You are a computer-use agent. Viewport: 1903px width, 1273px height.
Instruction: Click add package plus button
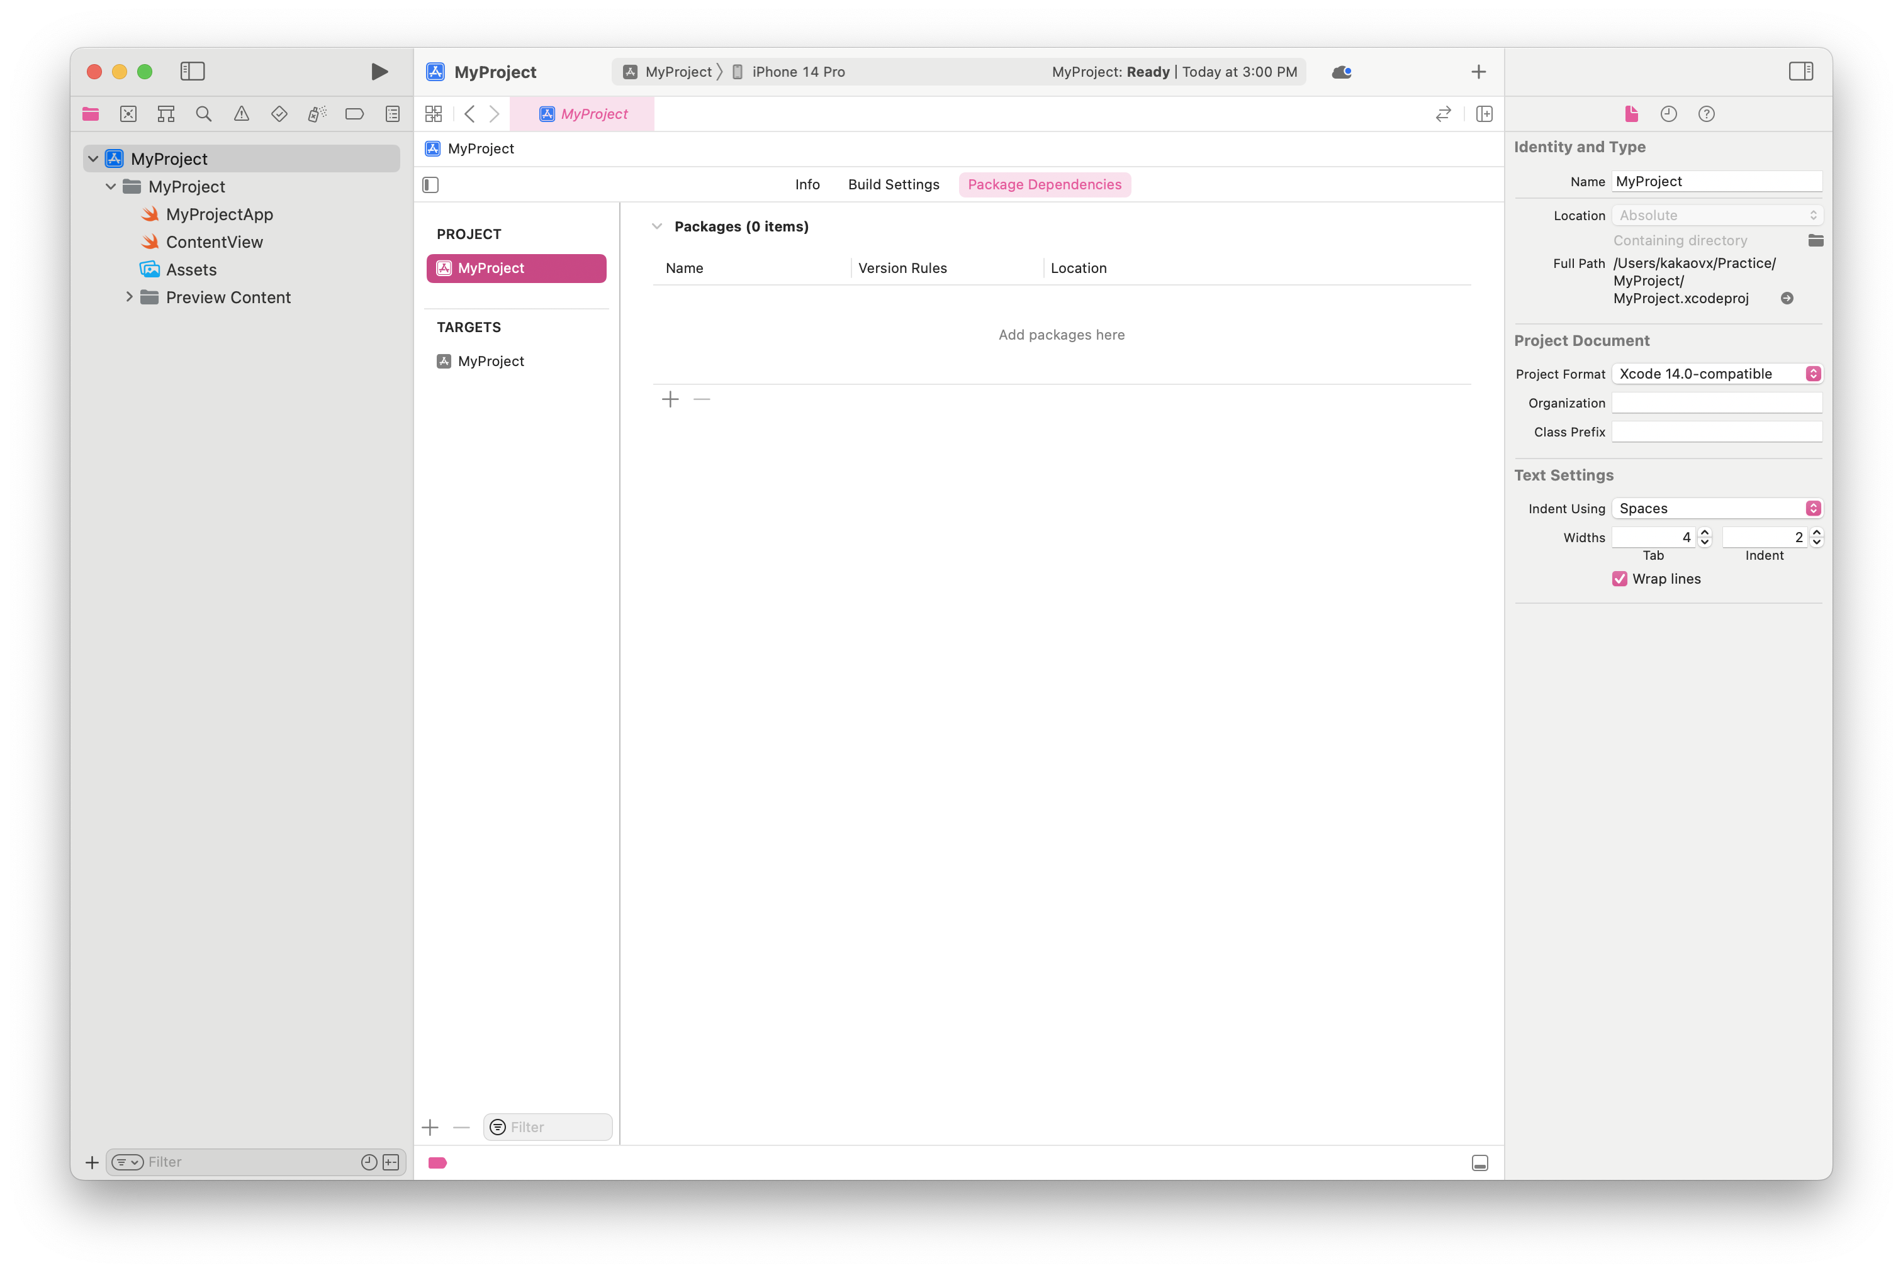click(670, 399)
